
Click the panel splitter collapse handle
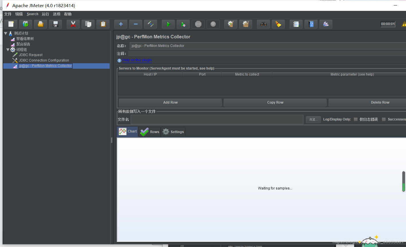[112, 140]
